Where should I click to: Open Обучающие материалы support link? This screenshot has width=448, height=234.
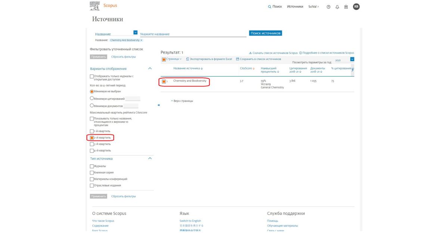(283, 225)
